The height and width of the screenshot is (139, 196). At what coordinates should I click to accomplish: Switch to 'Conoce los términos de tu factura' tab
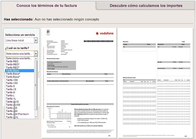[x=47, y=6]
